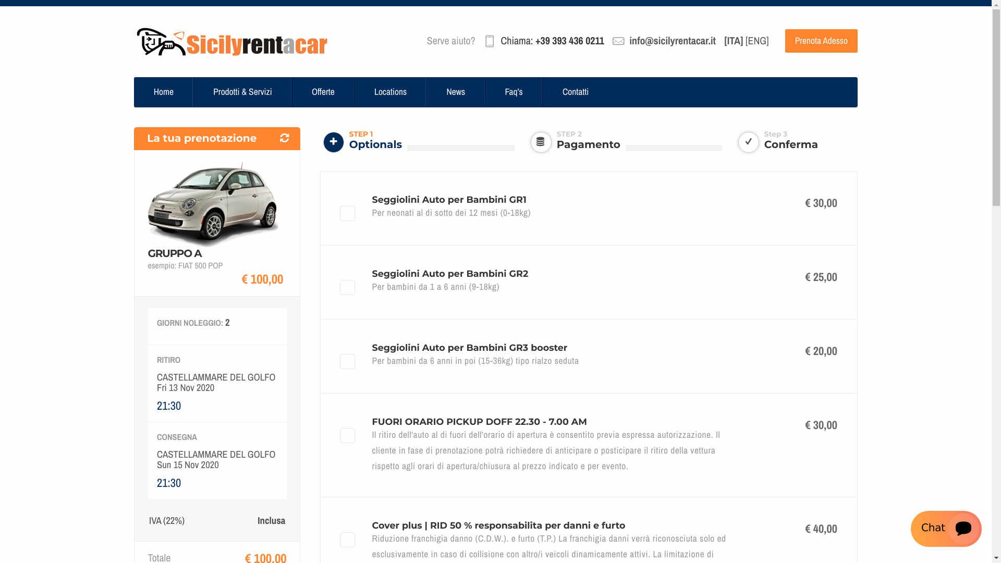Open the Faq's menu item
This screenshot has height=563, width=1001.
(x=514, y=92)
